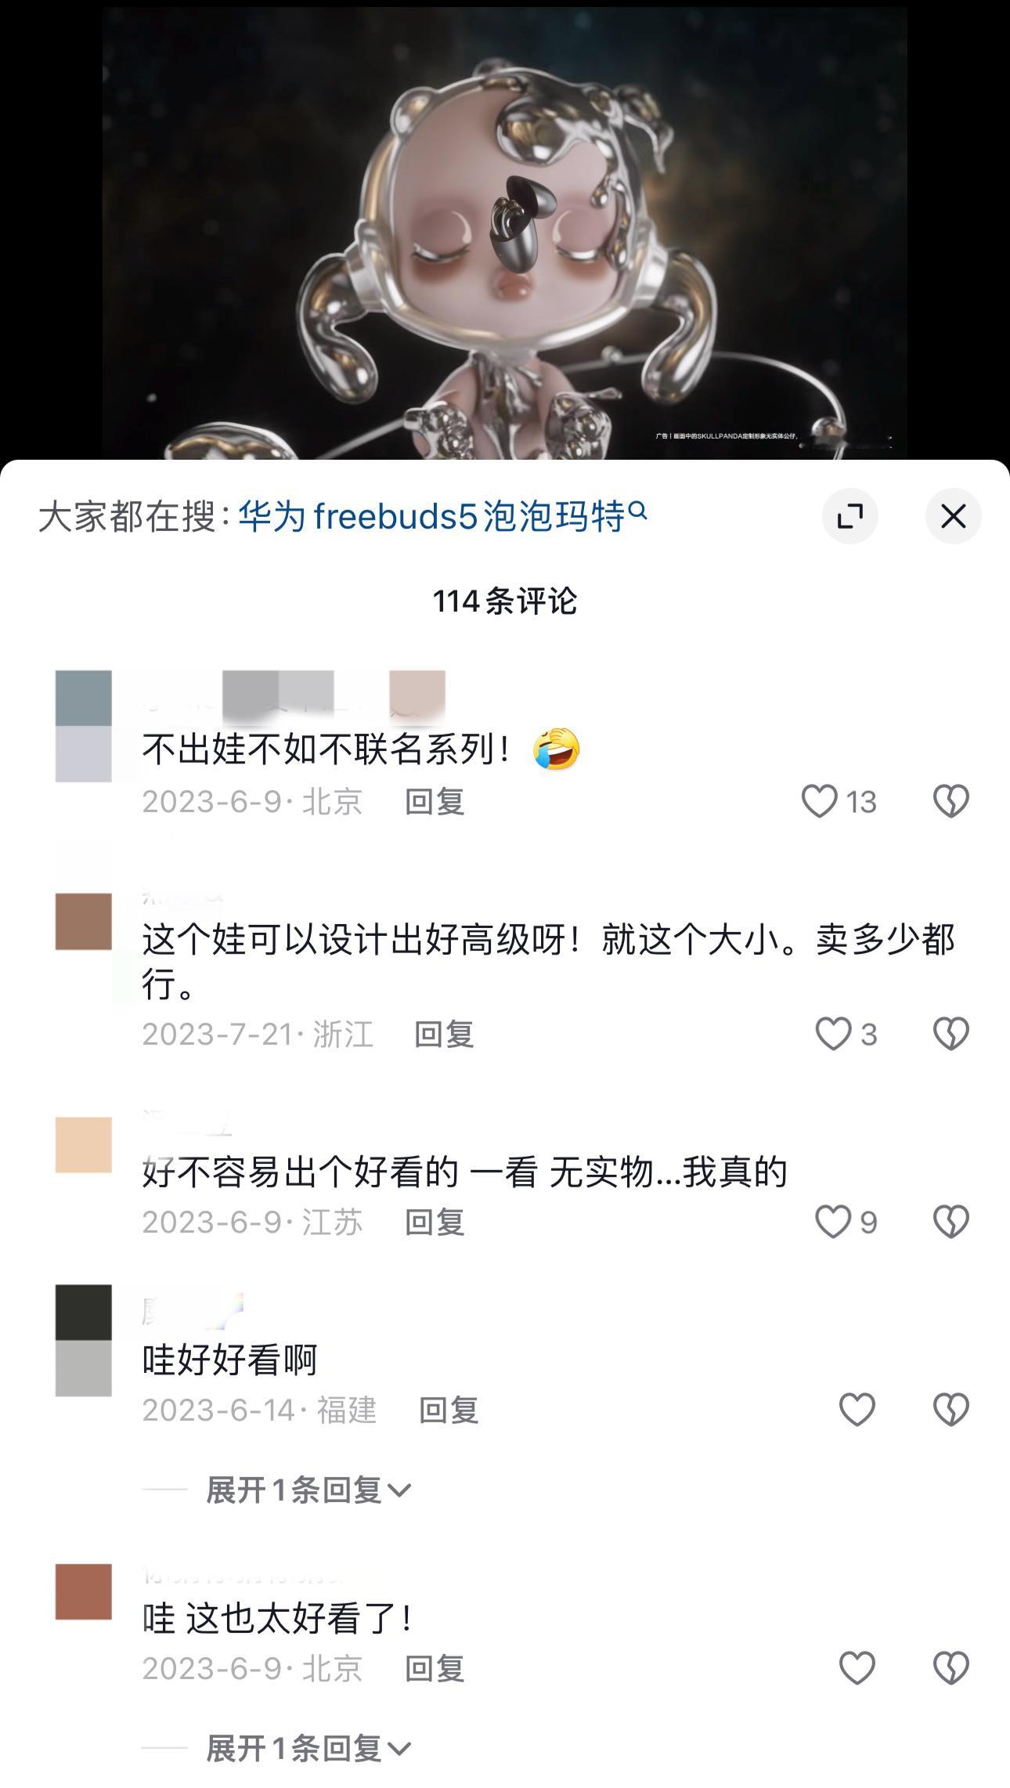The width and height of the screenshot is (1010, 1788).
Task: Dislike the comment 不出娃不如不联名系列
Action: pos(951,801)
